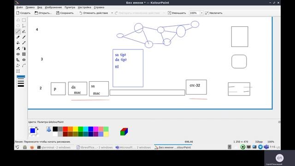Viewport: 295px width, 166px height.
Task: Open the Правка menu
Action: coord(30,7)
